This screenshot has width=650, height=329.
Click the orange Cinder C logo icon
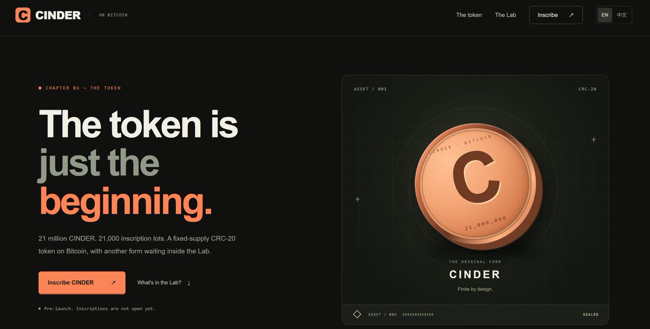23,15
